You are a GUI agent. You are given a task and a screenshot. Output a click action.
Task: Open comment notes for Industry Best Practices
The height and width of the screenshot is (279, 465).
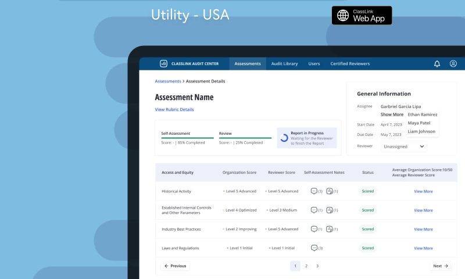click(x=314, y=229)
